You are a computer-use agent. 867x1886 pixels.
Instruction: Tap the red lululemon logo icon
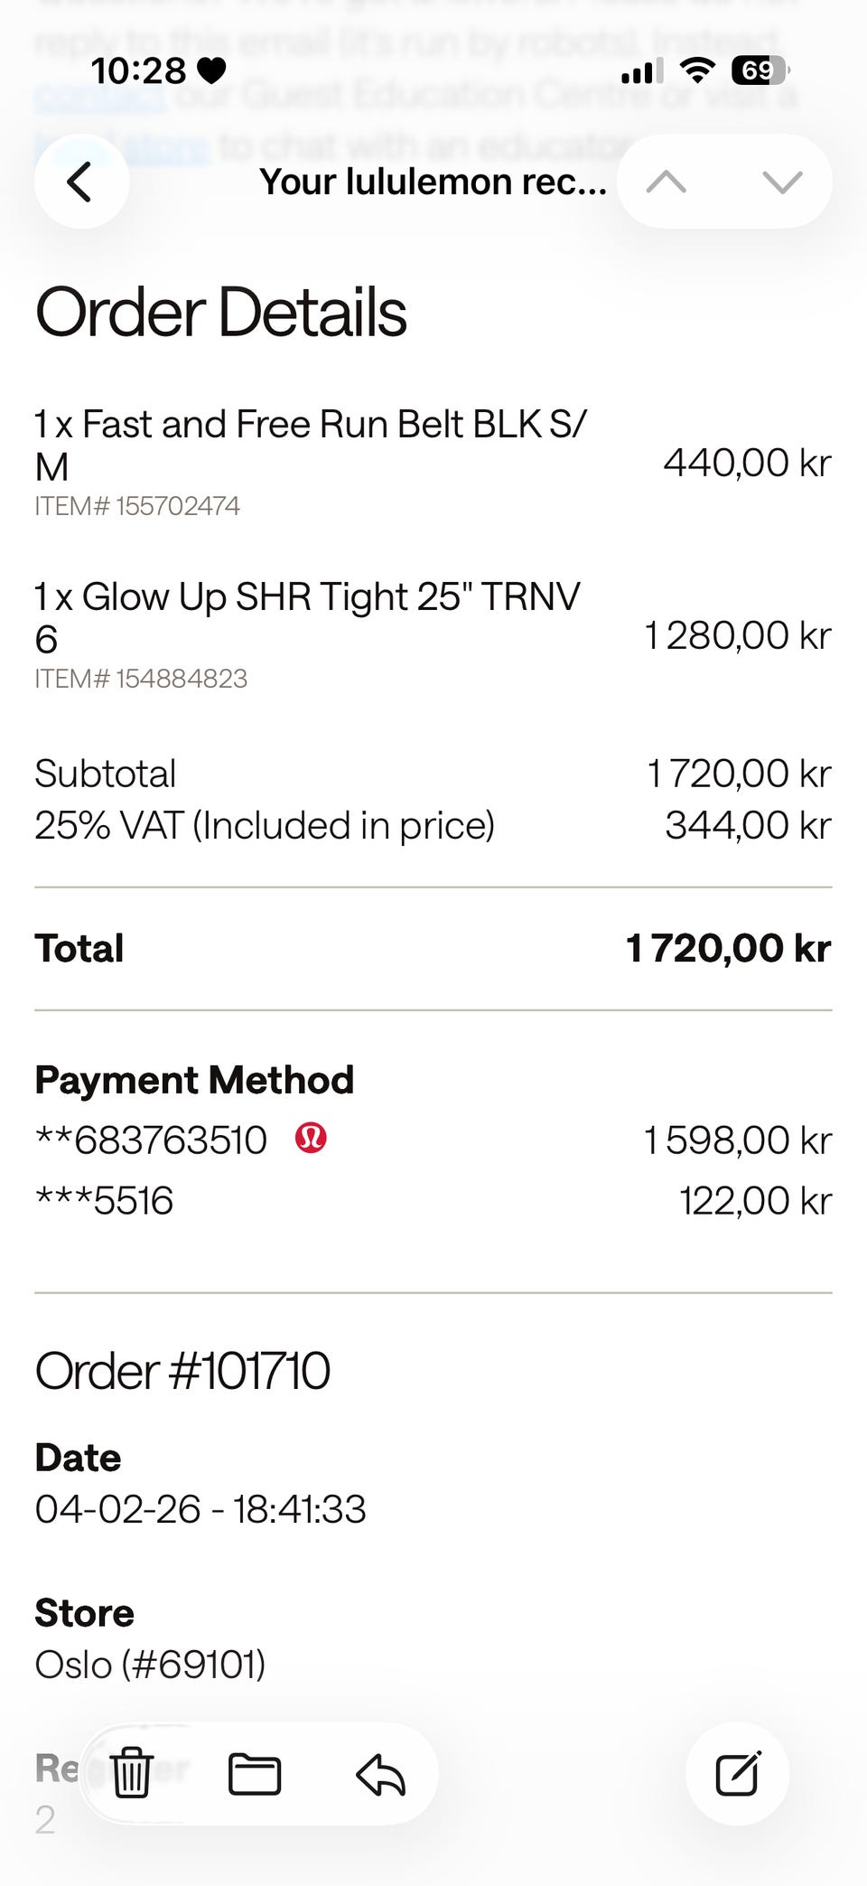pos(311,1138)
